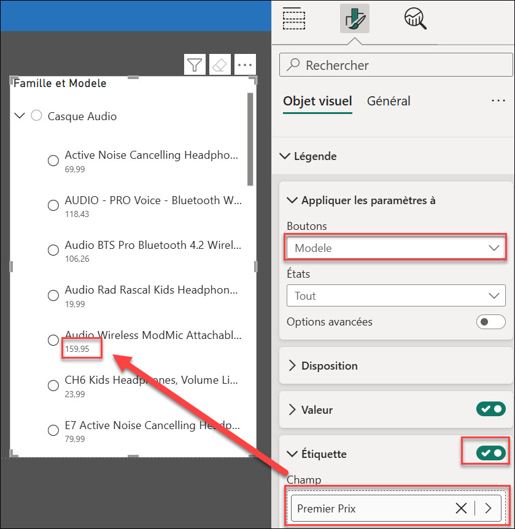
Task: Click the filter funnel icon above slicer
Action: [x=195, y=64]
